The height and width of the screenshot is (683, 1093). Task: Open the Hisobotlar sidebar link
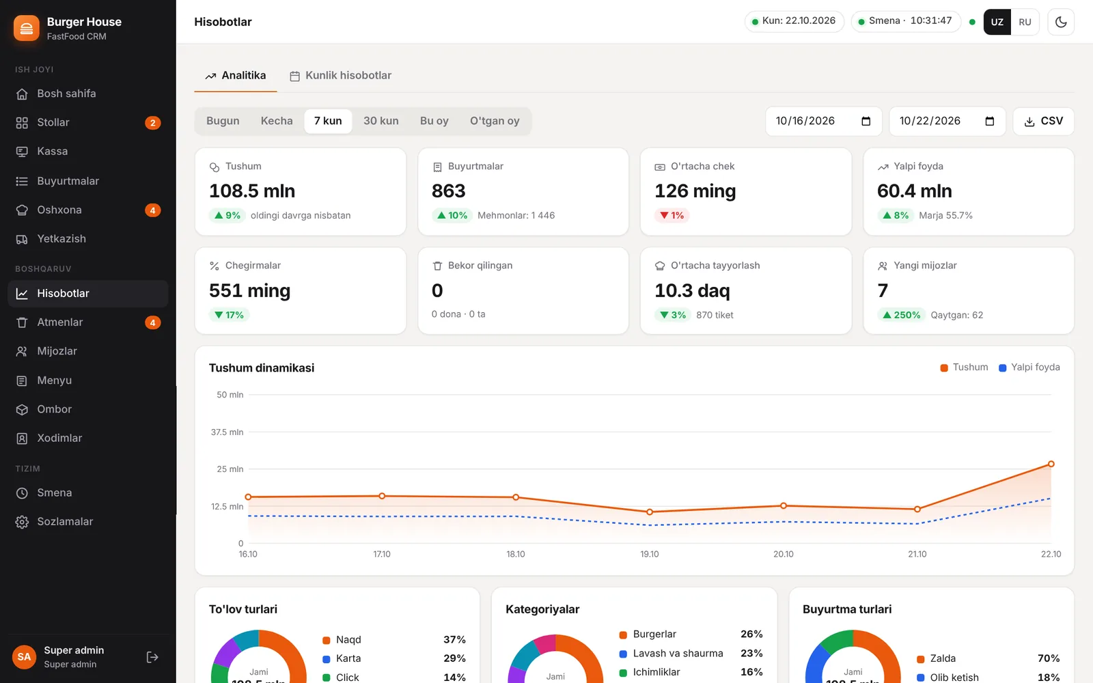click(x=88, y=294)
